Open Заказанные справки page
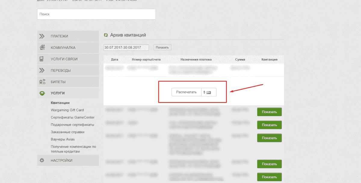The width and height of the screenshot is (361, 183). [x=67, y=132]
